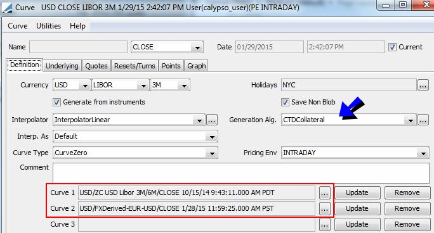Update Curve 3

pyautogui.click(x=357, y=225)
